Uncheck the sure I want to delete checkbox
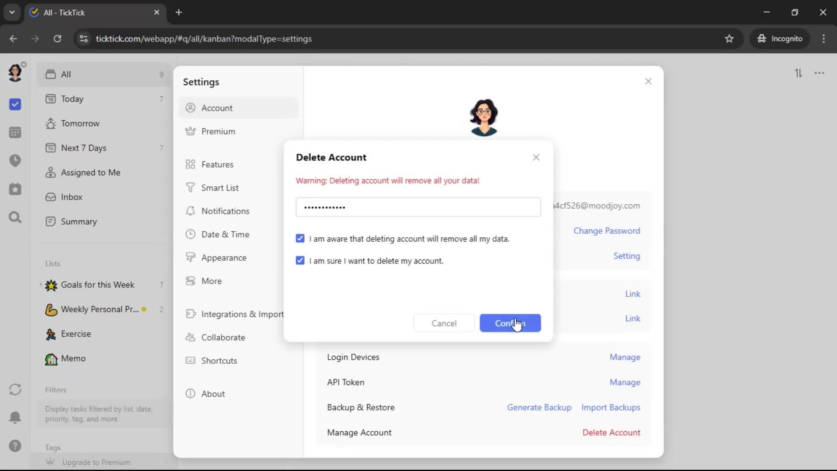 click(300, 261)
